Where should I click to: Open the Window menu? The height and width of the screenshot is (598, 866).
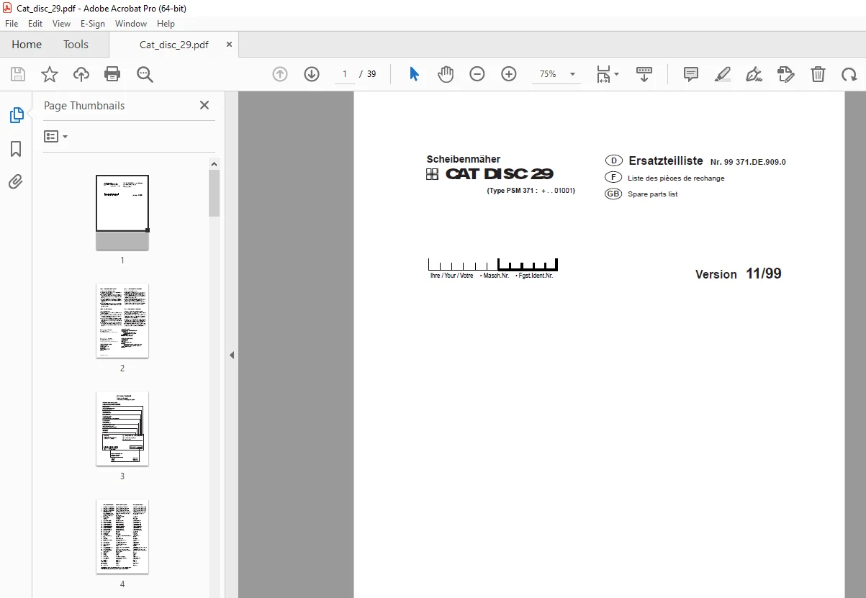coord(131,24)
